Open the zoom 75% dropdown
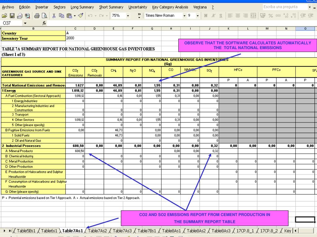This screenshot has width=317, height=237. 128,15
